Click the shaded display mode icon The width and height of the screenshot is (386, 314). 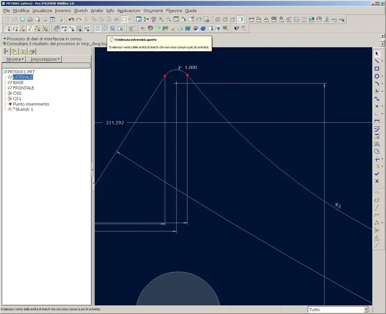240,19
